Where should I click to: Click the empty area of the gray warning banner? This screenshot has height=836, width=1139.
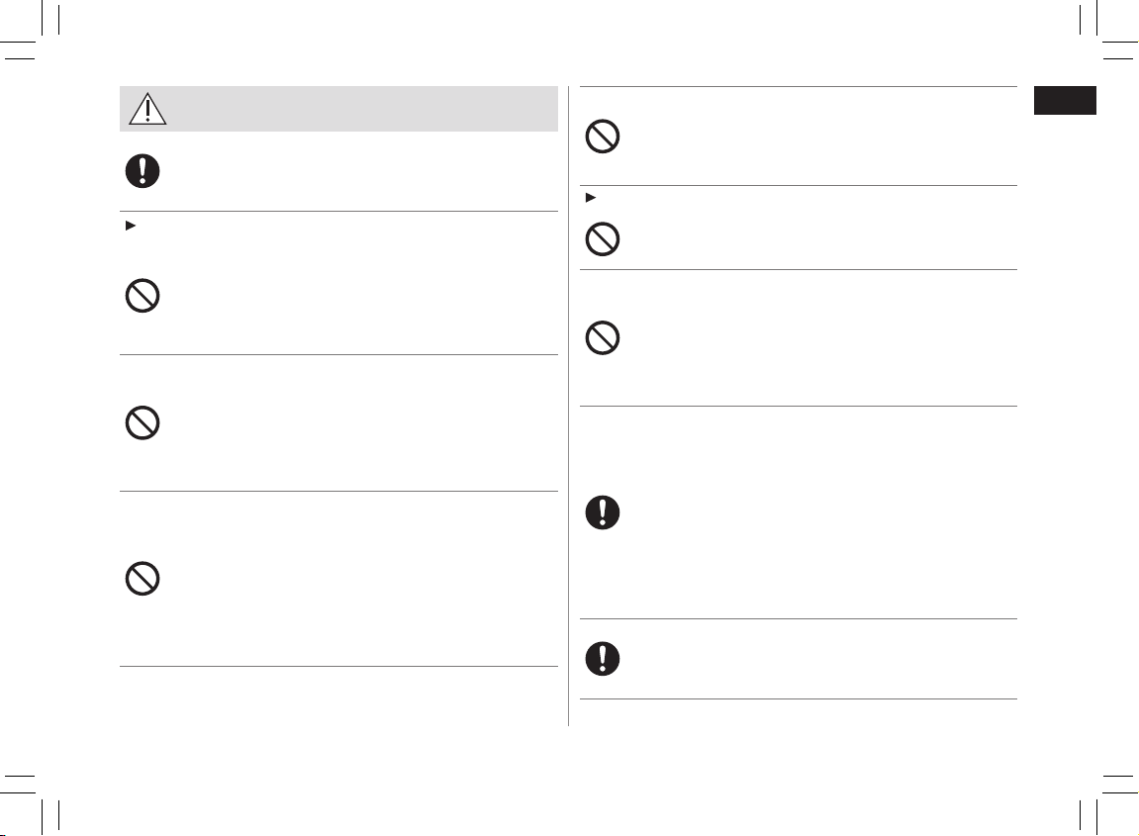tap(363, 109)
